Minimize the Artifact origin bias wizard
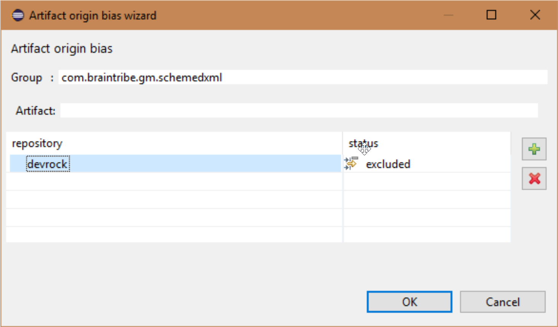 (x=448, y=15)
